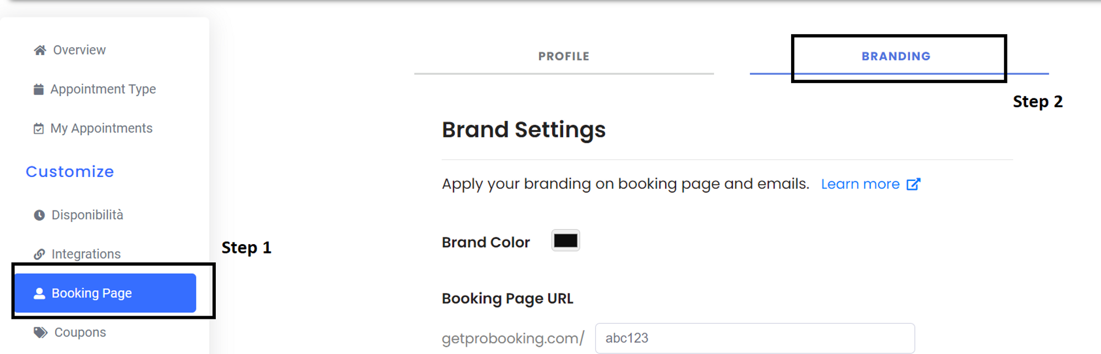Image resolution: width=1101 pixels, height=354 pixels.
Task: Select Disponibilità under Customize
Action: (79, 215)
